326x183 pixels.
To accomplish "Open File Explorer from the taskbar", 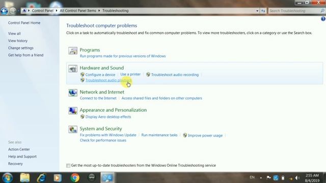I will pyautogui.click(x=25, y=178).
